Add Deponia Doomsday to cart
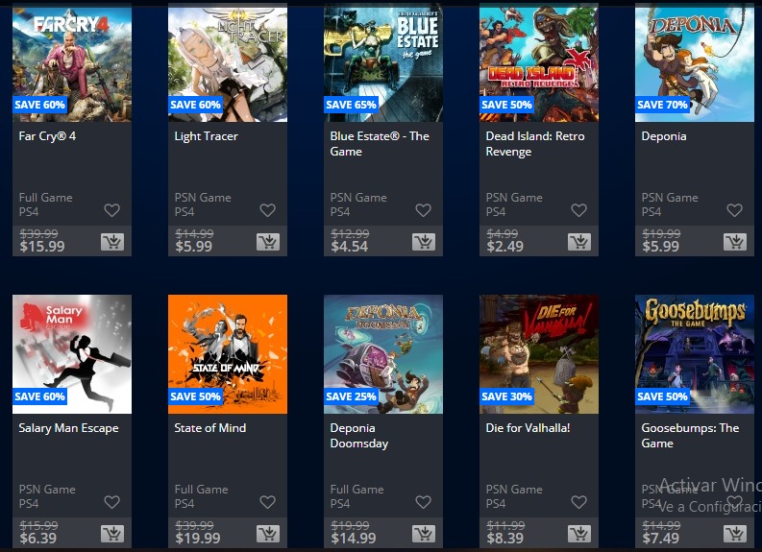The width and height of the screenshot is (762, 552). click(424, 534)
